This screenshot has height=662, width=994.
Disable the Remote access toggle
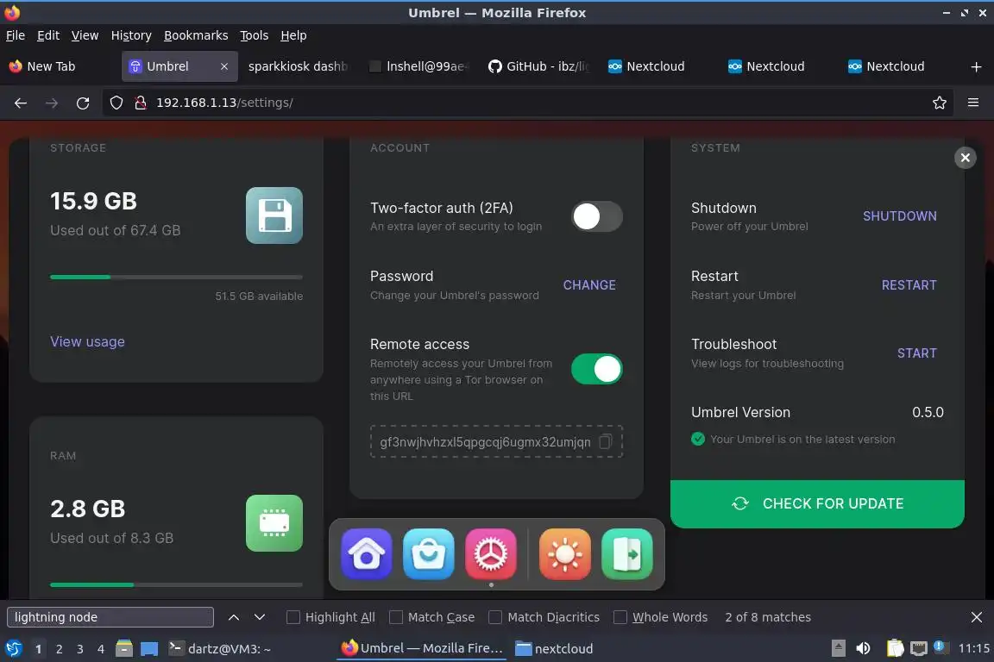[x=596, y=369]
